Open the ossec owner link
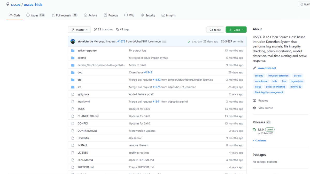This screenshot has width=310, height=174. tap(16, 5)
